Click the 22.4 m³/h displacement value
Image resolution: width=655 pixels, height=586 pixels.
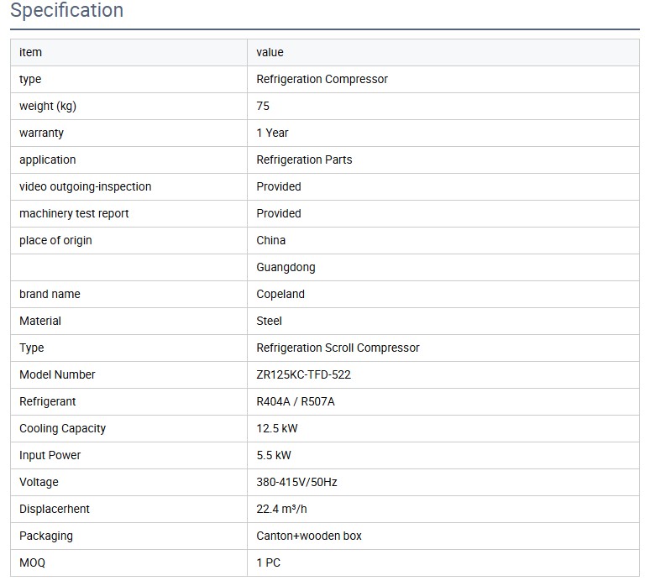281,509
